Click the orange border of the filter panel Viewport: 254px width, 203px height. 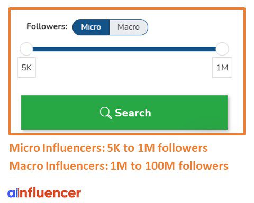coord(127,8)
